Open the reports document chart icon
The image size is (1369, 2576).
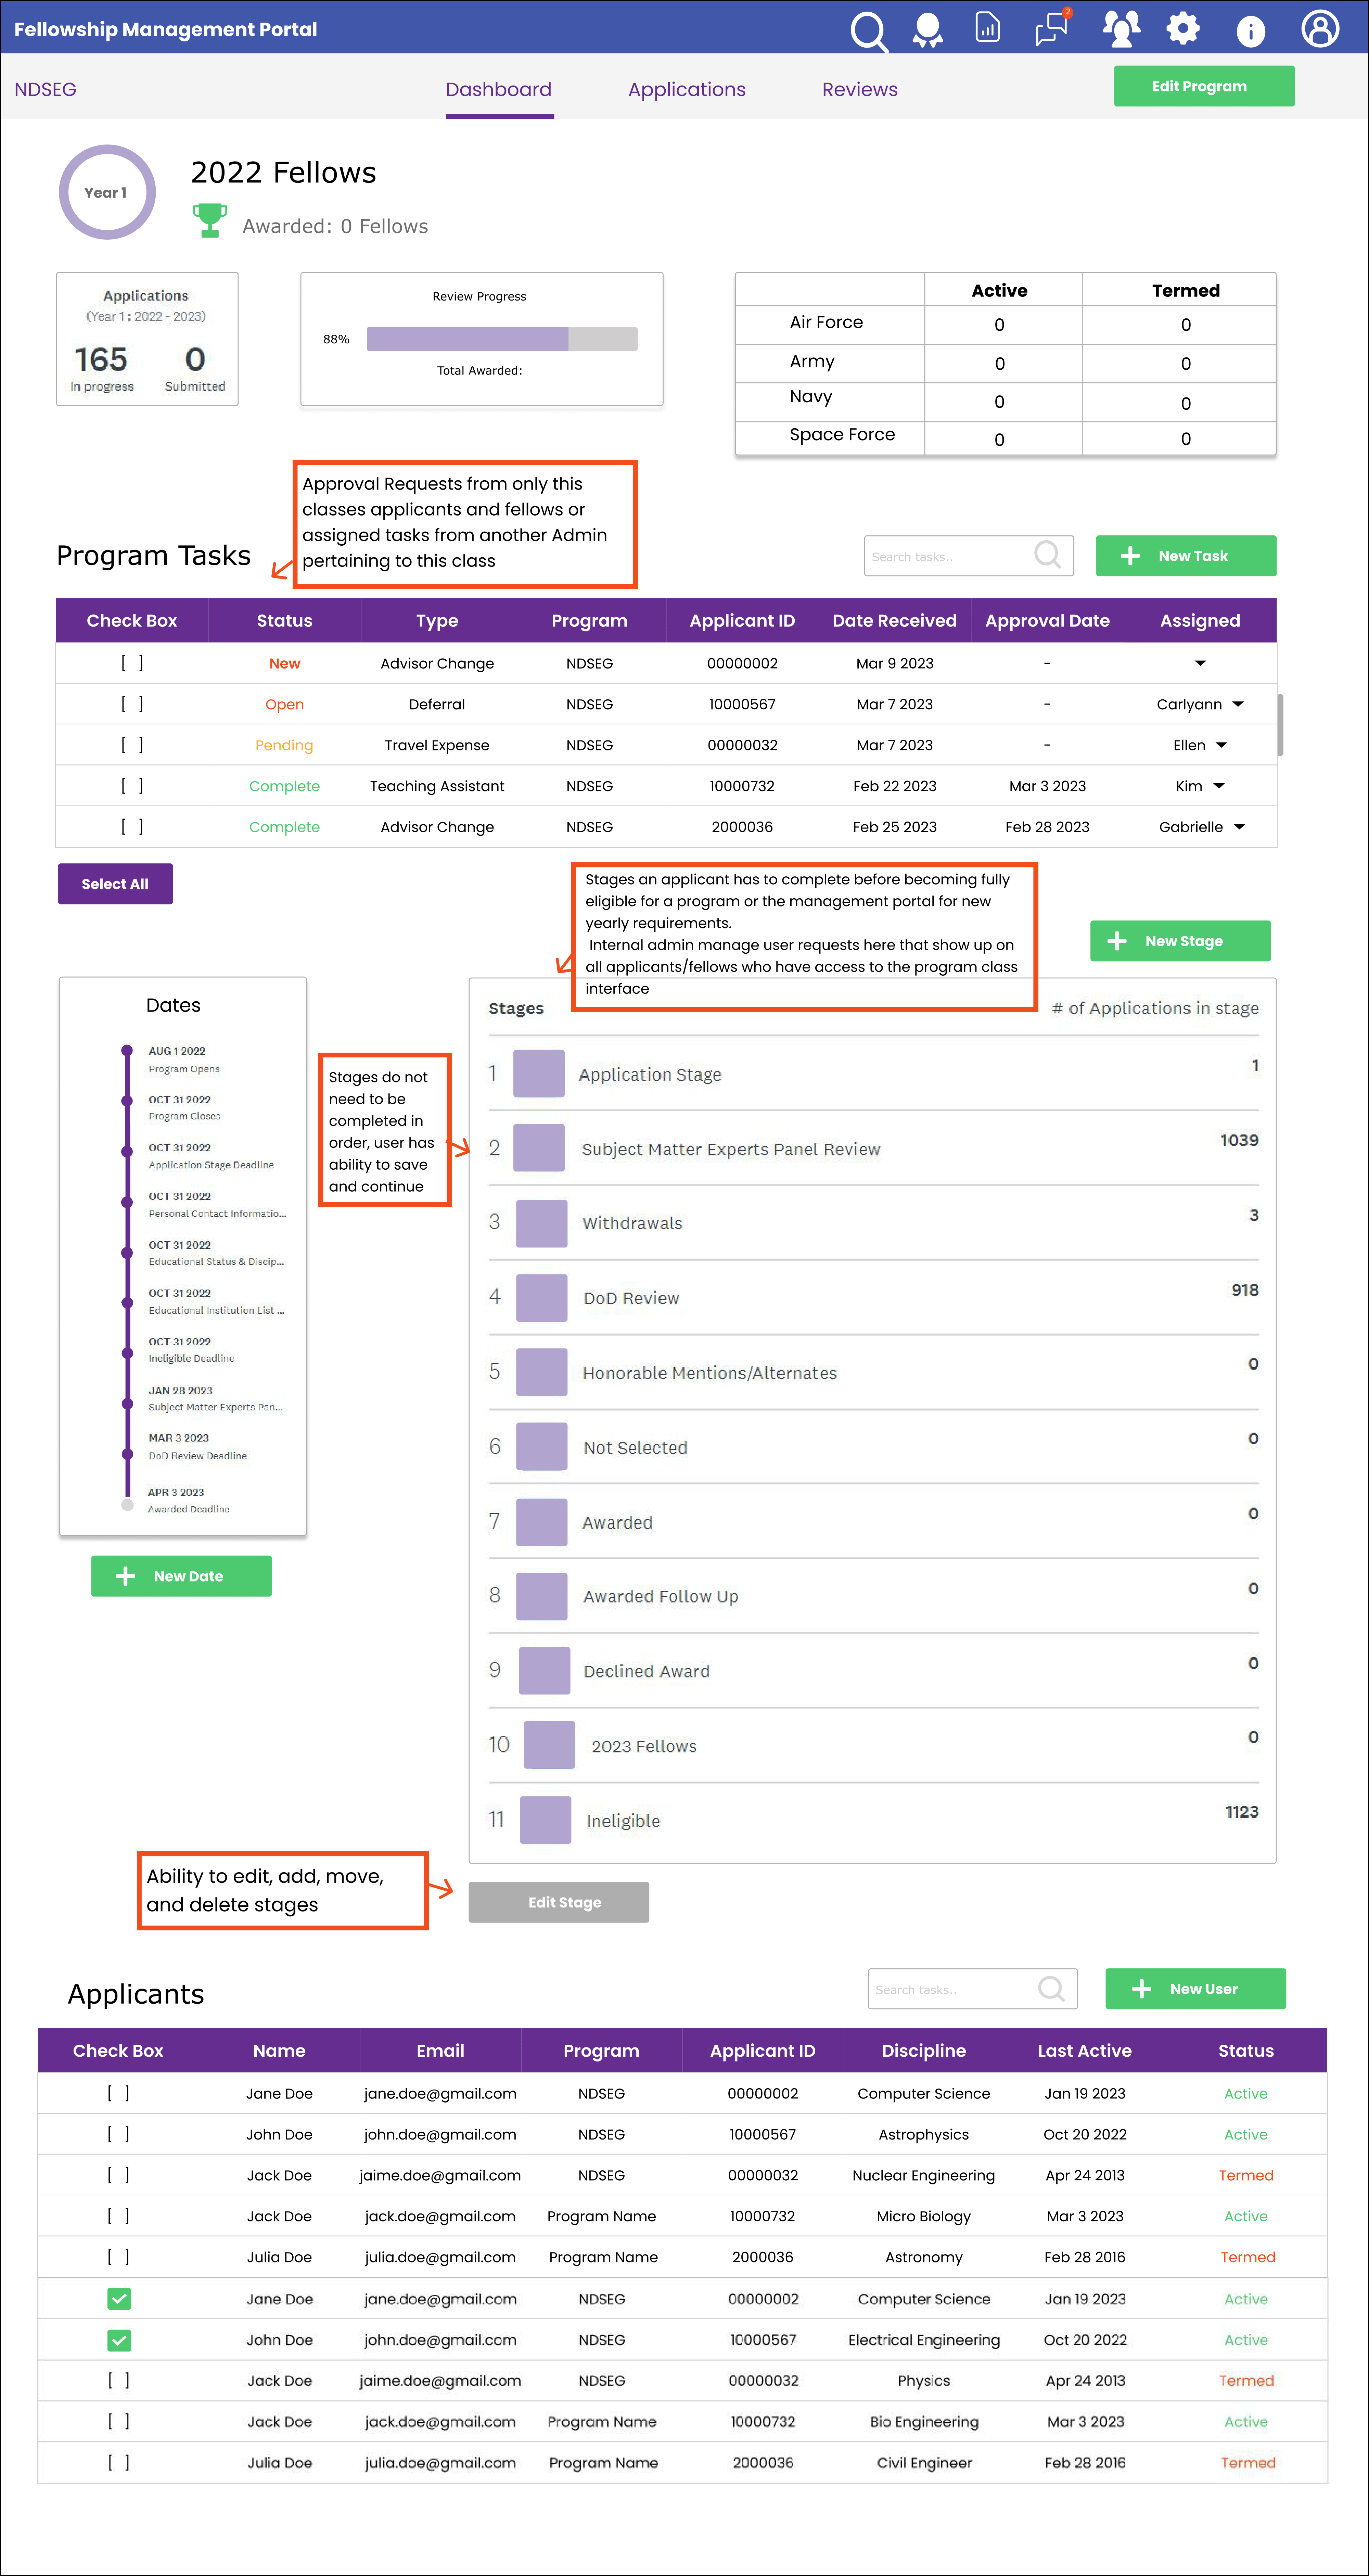click(x=987, y=28)
